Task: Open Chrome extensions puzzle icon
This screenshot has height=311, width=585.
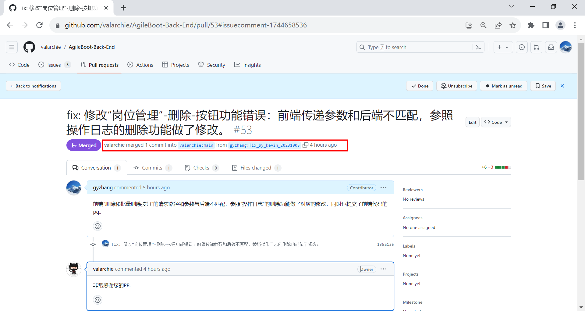Action: (531, 25)
